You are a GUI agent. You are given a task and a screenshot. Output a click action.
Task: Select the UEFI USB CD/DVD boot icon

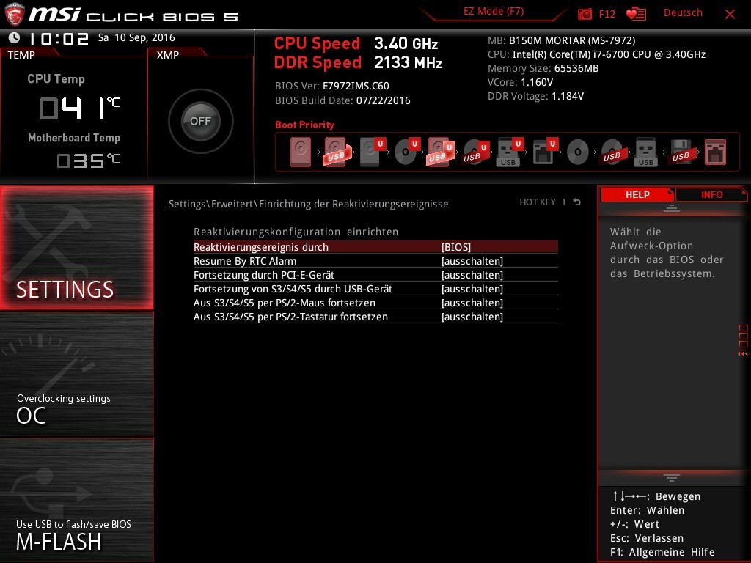pos(475,152)
